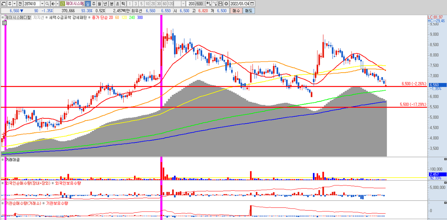Click the 매도 sell button
Screen dimensions: 447x220
click(249, 11)
